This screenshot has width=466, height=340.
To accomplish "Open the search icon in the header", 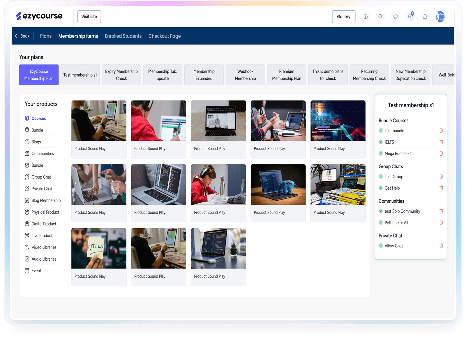I will pos(380,17).
